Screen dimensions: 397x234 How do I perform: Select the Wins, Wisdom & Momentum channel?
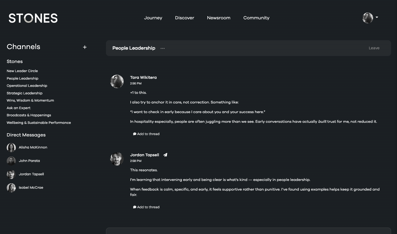(30, 100)
